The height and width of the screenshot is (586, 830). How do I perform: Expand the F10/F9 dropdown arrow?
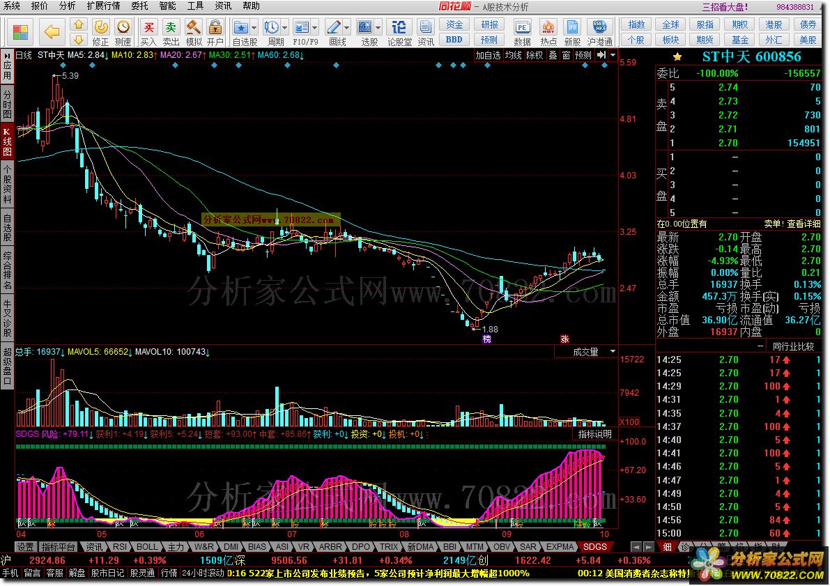pyautogui.click(x=315, y=27)
